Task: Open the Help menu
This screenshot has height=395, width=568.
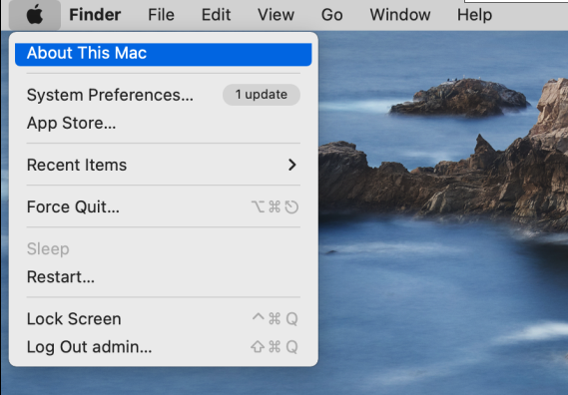Action: coord(474,15)
